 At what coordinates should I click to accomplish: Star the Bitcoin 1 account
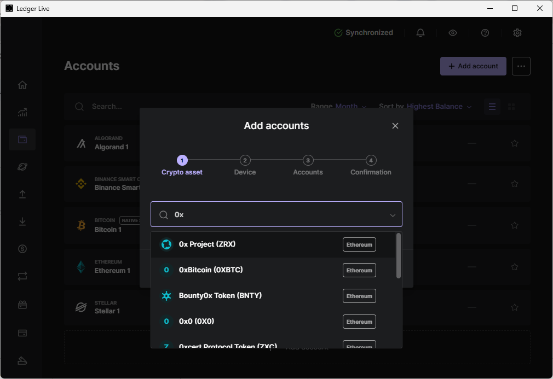coord(515,225)
